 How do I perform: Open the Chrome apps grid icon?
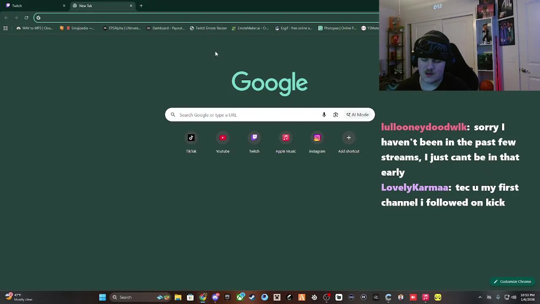5,28
